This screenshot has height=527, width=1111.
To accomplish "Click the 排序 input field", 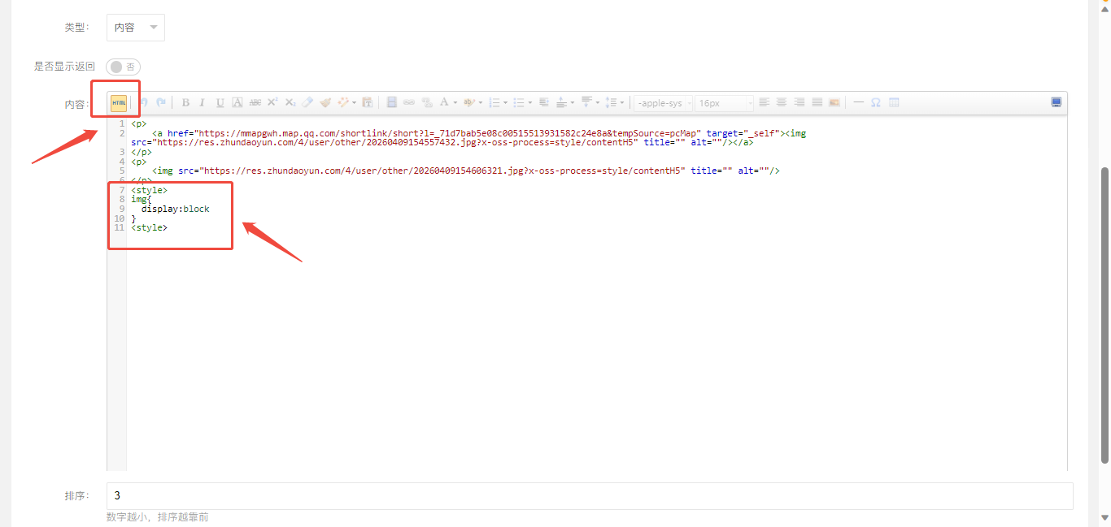I will (589, 495).
